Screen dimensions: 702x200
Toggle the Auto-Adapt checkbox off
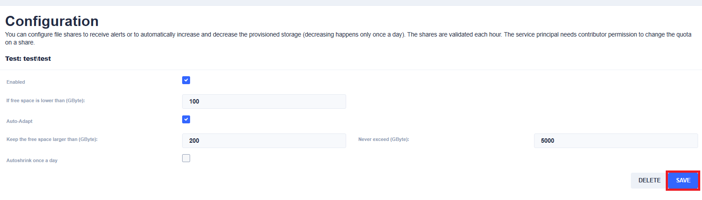[x=186, y=119]
